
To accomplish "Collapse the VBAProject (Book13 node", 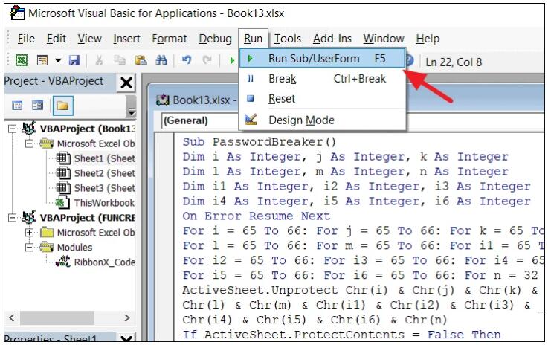I will click(x=12, y=129).
